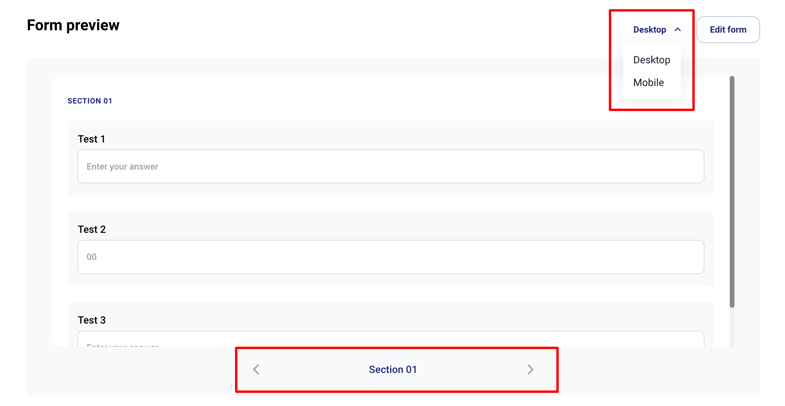Click empty area of Test 2 card

tap(398, 226)
